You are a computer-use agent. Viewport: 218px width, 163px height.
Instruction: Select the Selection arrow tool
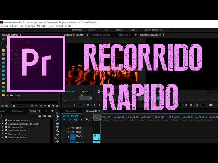coord(57,113)
